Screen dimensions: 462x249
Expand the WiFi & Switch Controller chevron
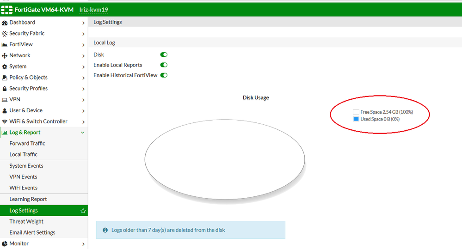(x=83, y=121)
